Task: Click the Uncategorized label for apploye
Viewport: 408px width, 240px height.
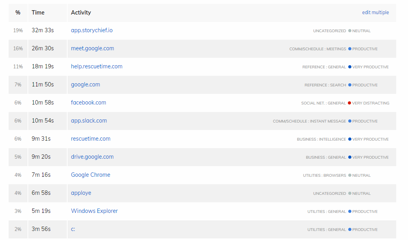Action: tap(329, 194)
